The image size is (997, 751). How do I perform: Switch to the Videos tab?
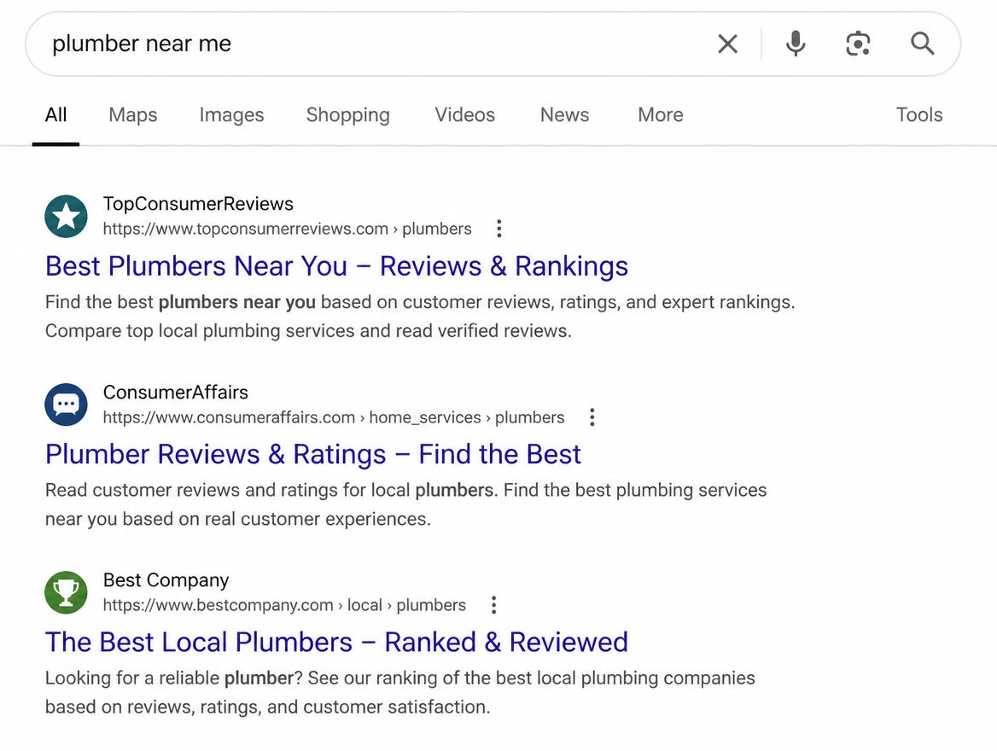pos(465,115)
